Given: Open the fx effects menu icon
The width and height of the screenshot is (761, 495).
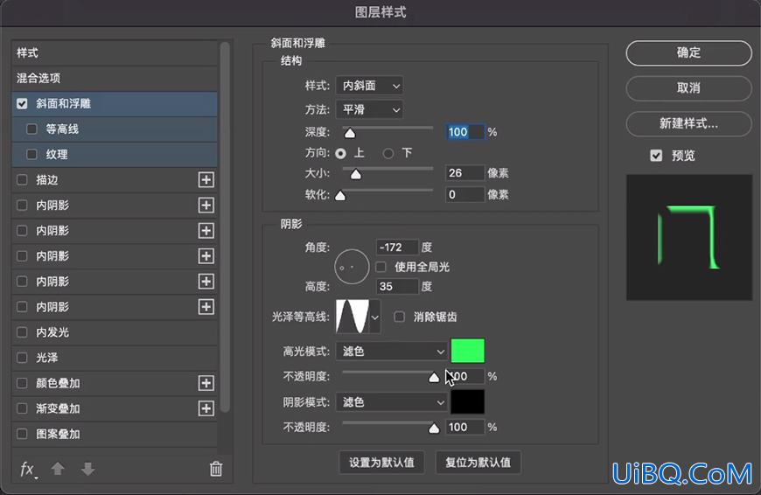Looking at the screenshot, I should point(28,470).
